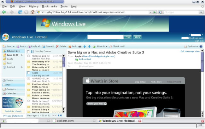Open the Deleted folder
The width and height of the screenshot is (205, 129).
pos(9,67)
